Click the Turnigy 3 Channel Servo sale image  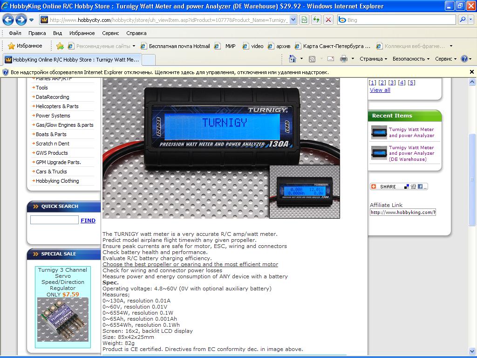pos(63,320)
